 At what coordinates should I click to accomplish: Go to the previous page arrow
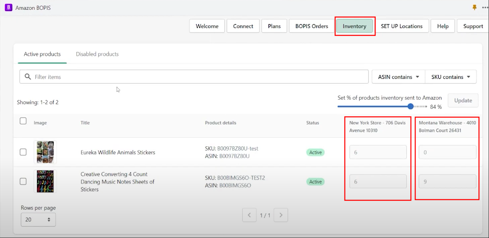pos(249,215)
